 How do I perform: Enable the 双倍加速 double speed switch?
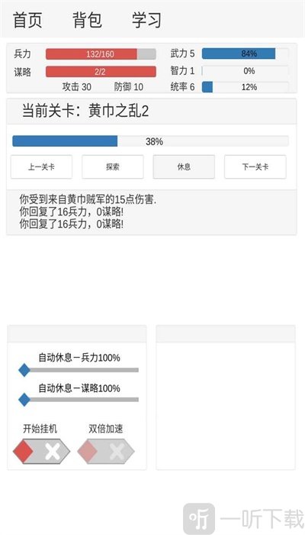tap(106, 451)
